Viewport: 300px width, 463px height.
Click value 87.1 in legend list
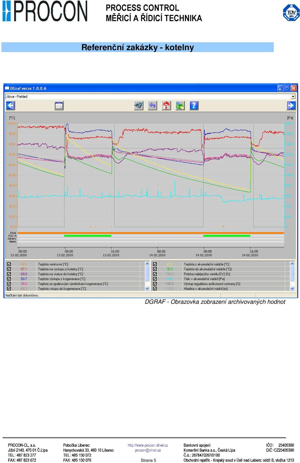[x=24, y=269]
